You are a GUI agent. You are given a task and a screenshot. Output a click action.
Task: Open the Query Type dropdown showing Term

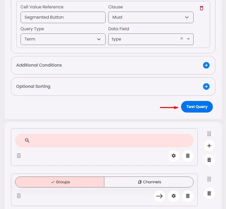point(63,39)
